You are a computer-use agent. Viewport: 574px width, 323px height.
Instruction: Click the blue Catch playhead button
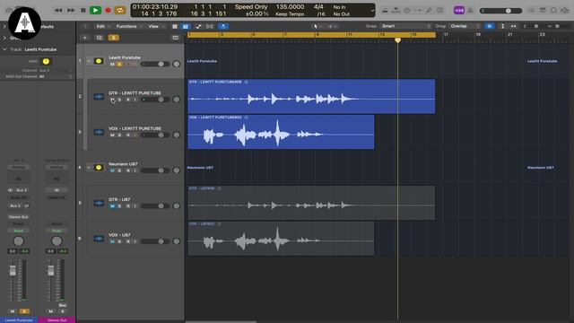coord(223,26)
